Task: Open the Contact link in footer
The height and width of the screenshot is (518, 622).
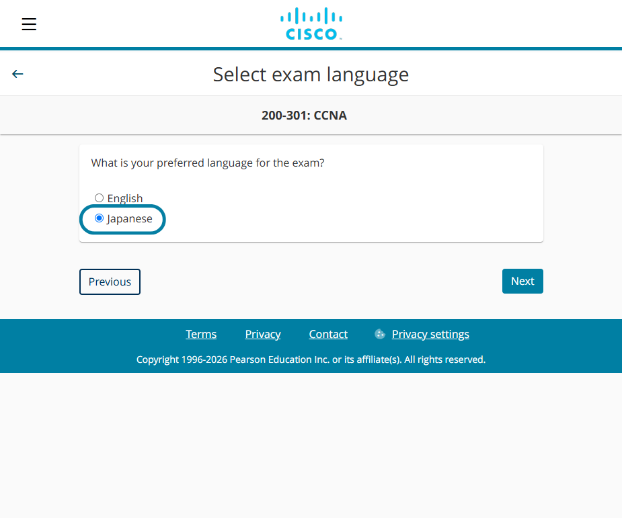Action: coord(328,334)
